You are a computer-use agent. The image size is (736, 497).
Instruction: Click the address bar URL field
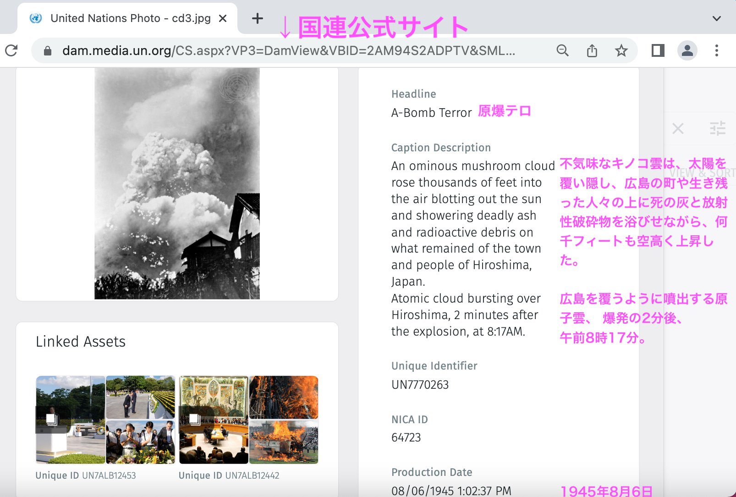coord(289,50)
